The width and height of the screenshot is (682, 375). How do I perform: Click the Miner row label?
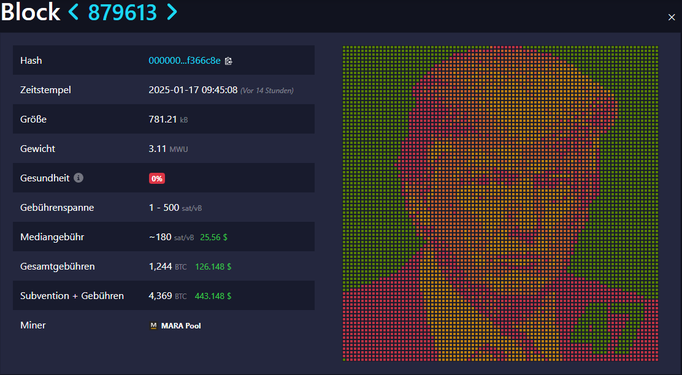click(x=33, y=325)
